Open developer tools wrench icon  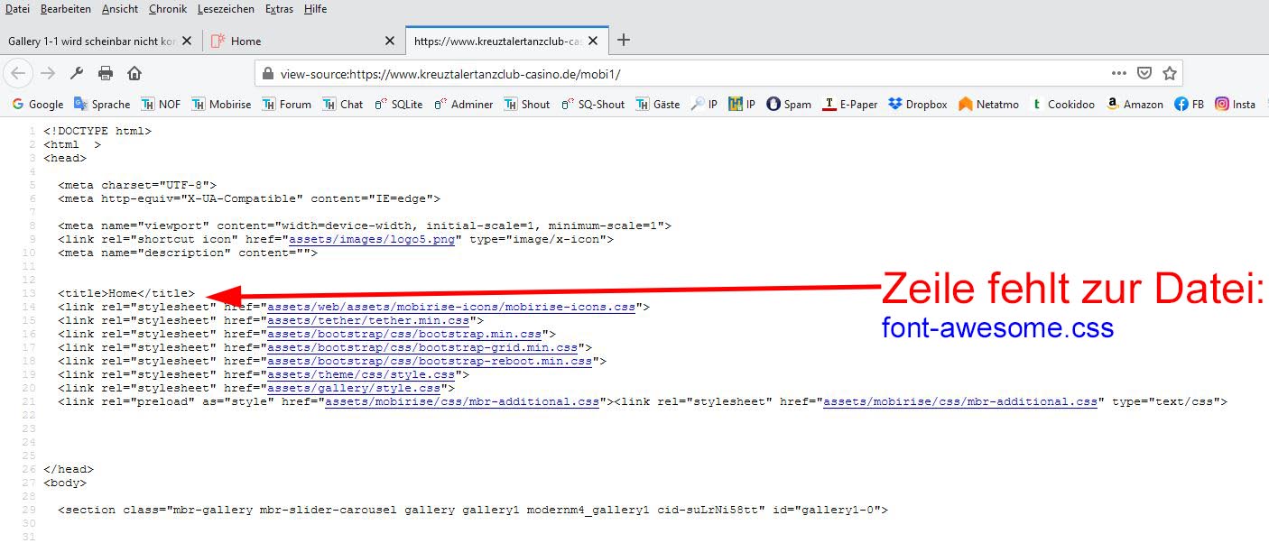[77, 73]
